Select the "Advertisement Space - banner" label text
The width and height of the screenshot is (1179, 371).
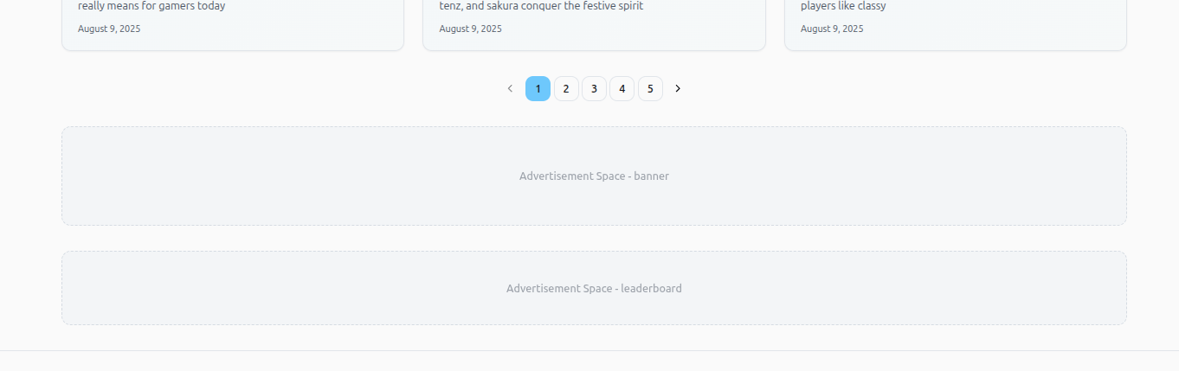594,176
